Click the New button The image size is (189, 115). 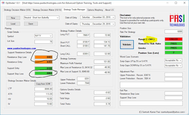pos(13,18)
